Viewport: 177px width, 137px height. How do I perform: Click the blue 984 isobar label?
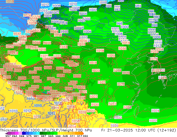click(x=138, y=6)
